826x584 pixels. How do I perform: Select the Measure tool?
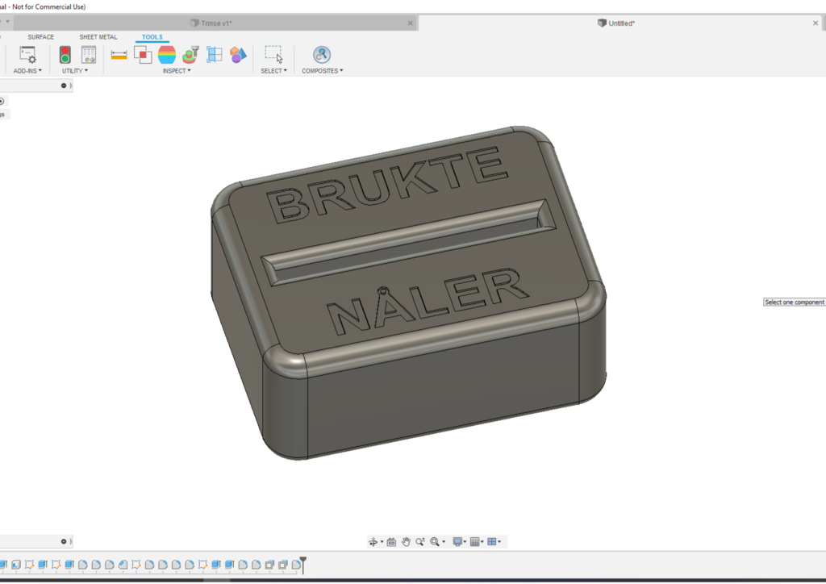point(119,54)
